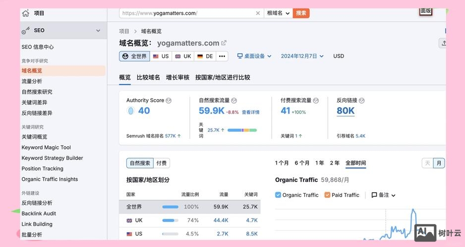
Task: Select the 付费 toggle button
Action: tap(162, 163)
